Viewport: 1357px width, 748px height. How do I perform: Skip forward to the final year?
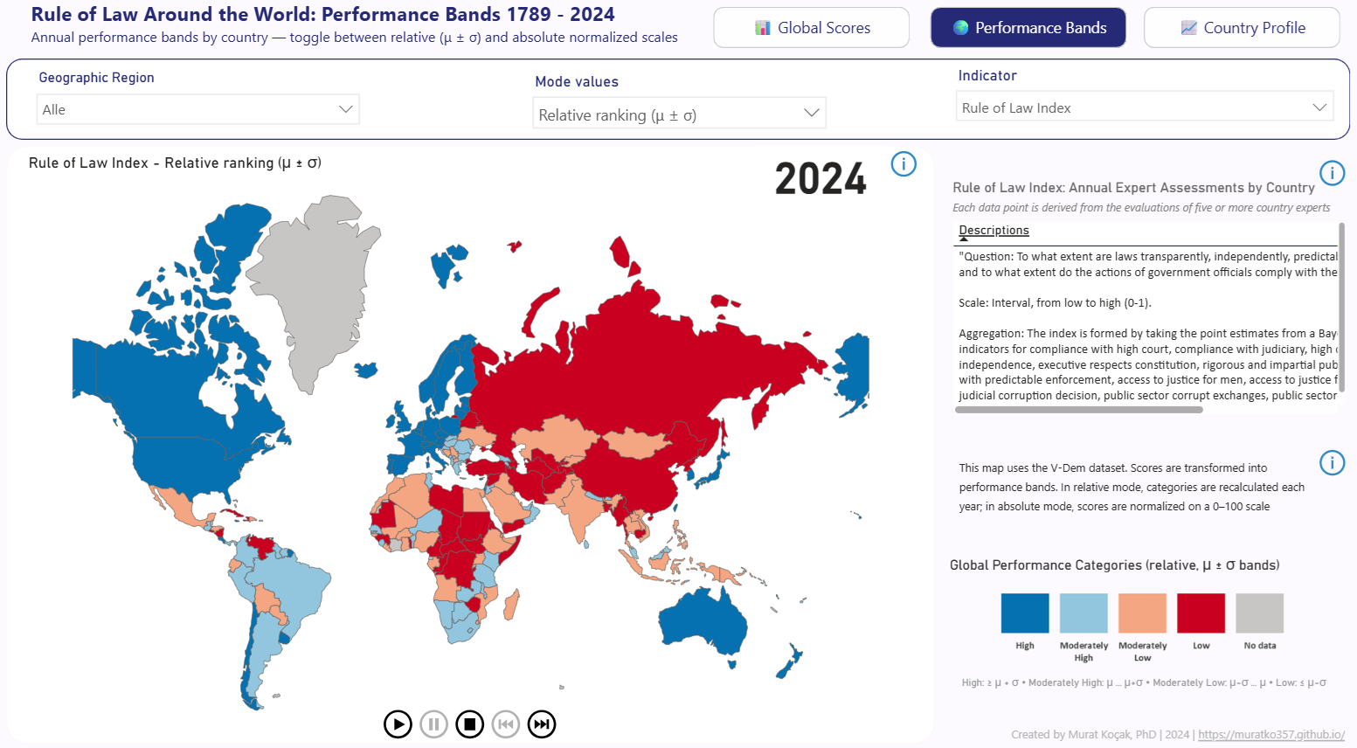coord(542,724)
